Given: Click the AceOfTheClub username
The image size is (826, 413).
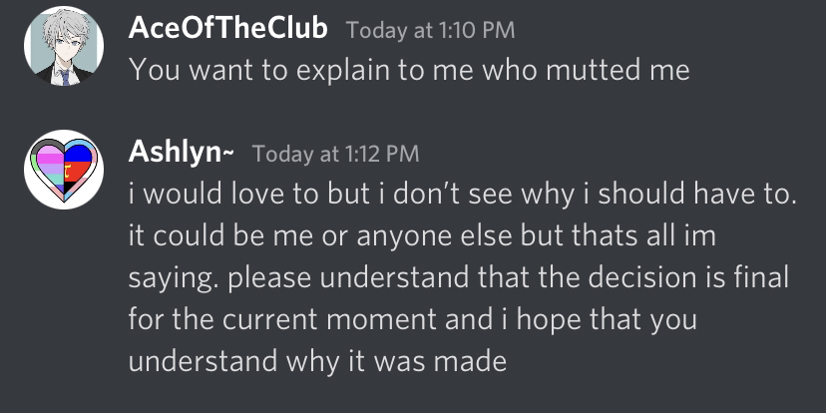Looking at the screenshot, I should tap(228, 30).
